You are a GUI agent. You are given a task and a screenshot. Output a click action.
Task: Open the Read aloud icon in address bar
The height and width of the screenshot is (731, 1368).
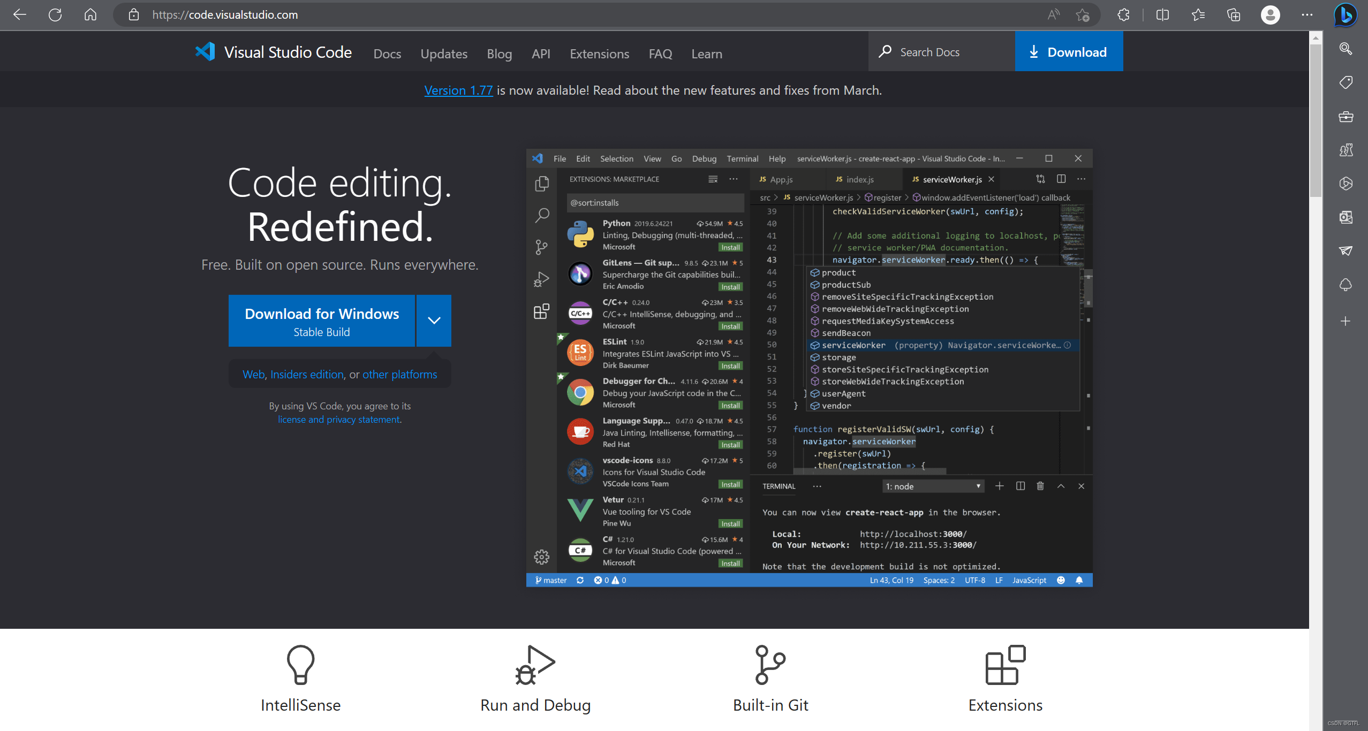pos(1053,14)
